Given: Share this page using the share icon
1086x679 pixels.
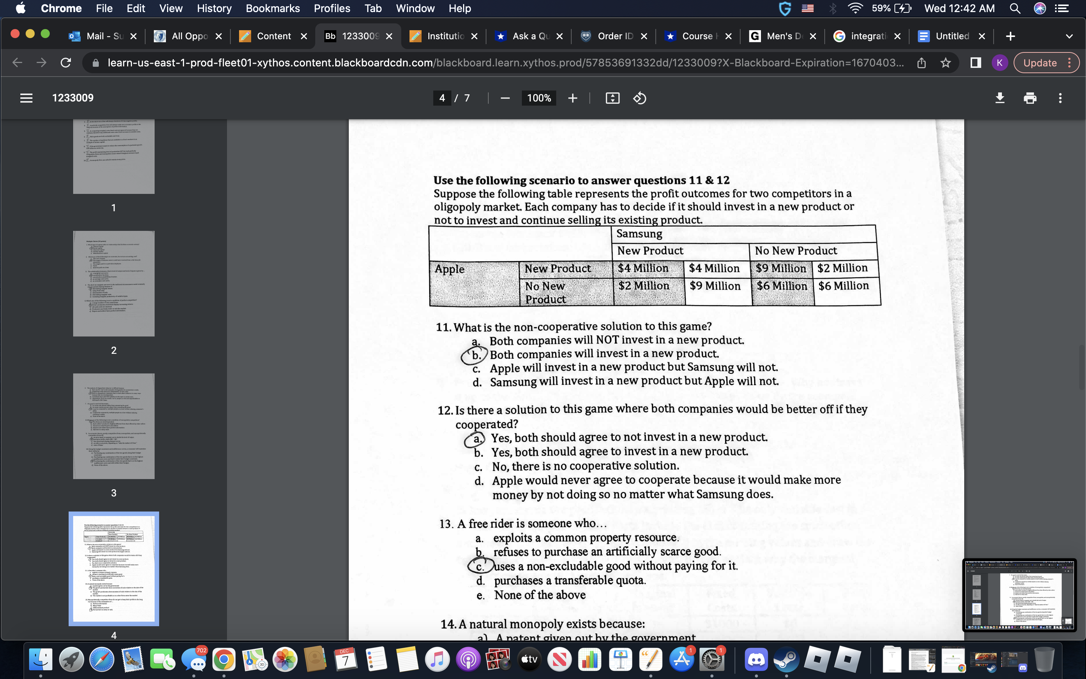Looking at the screenshot, I should click(921, 63).
